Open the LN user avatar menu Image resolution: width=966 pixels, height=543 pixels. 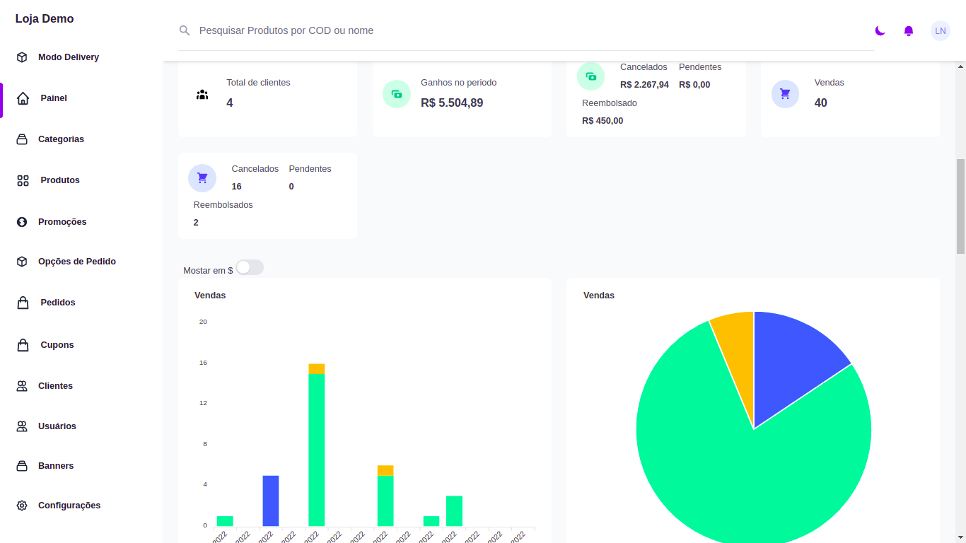pos(940,30)
